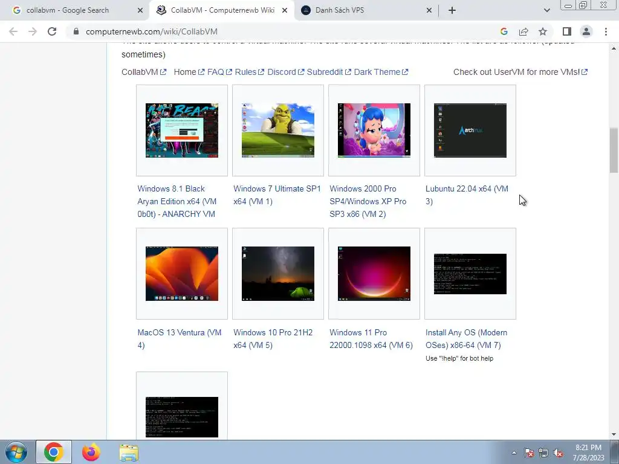Screen dimensions: 619x464
Task: Open the MacOS Ventura VM thumbnail
Action: tap(181, 274)
